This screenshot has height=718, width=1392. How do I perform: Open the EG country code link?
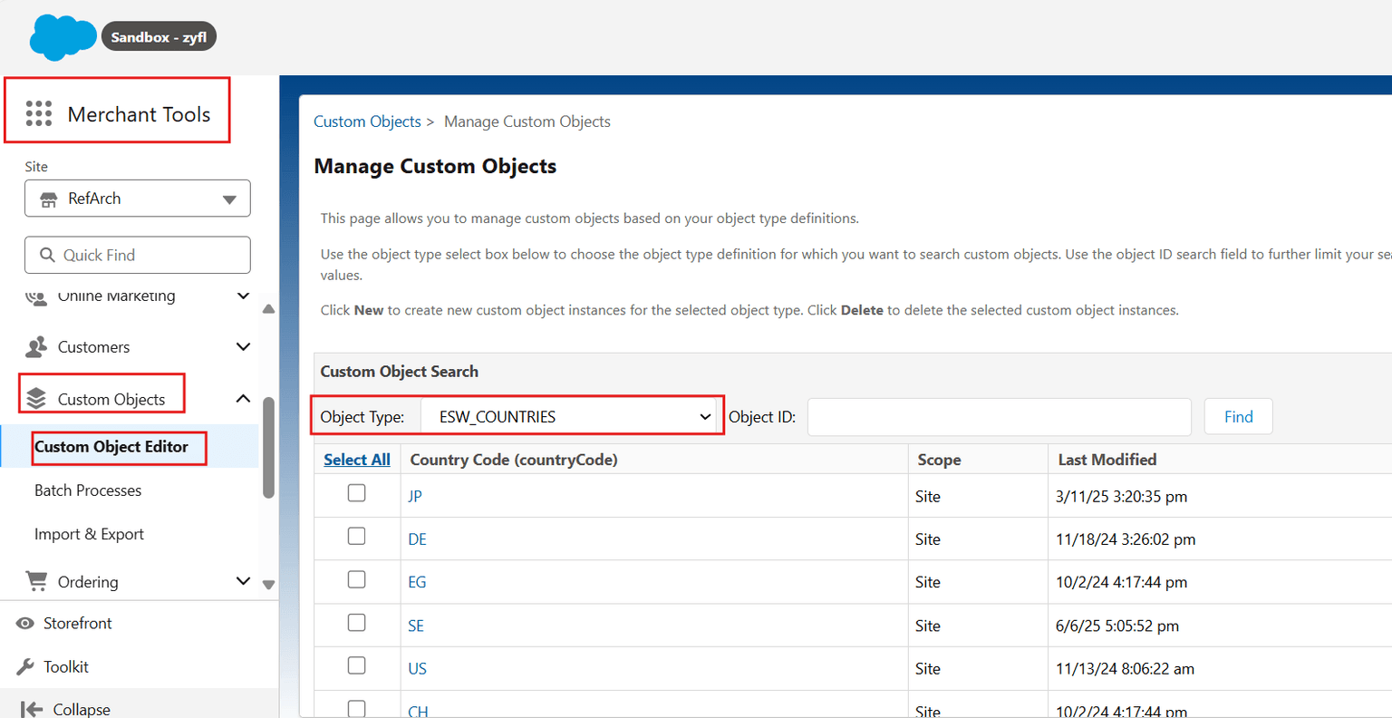pyautogui.click(x=417, y=582)
